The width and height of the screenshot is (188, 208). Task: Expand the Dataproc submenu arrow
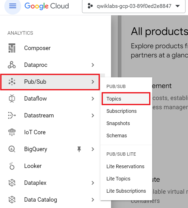[93, 65]
